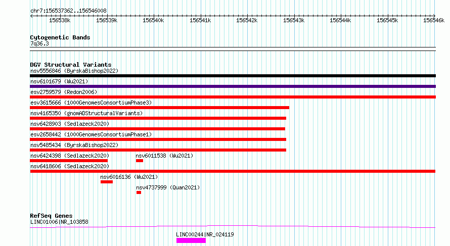450x246 pixels.
Task: Click the small red nsv6016136 bar
Action: pyautogui.click(x=107, y=182)
